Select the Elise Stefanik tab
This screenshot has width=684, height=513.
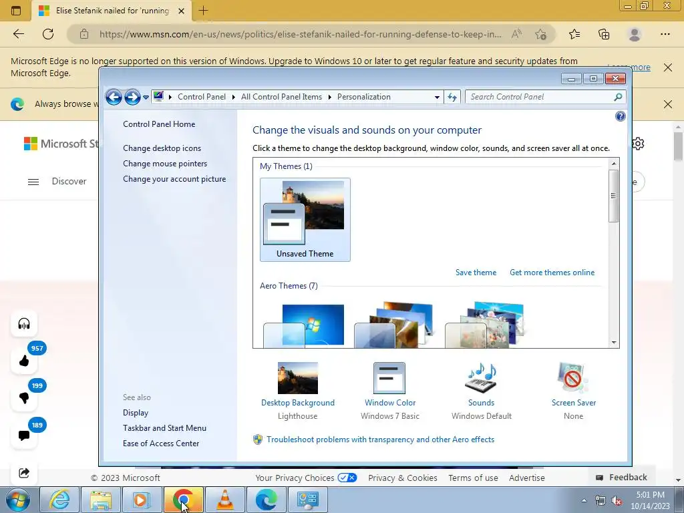click(112, 11)
